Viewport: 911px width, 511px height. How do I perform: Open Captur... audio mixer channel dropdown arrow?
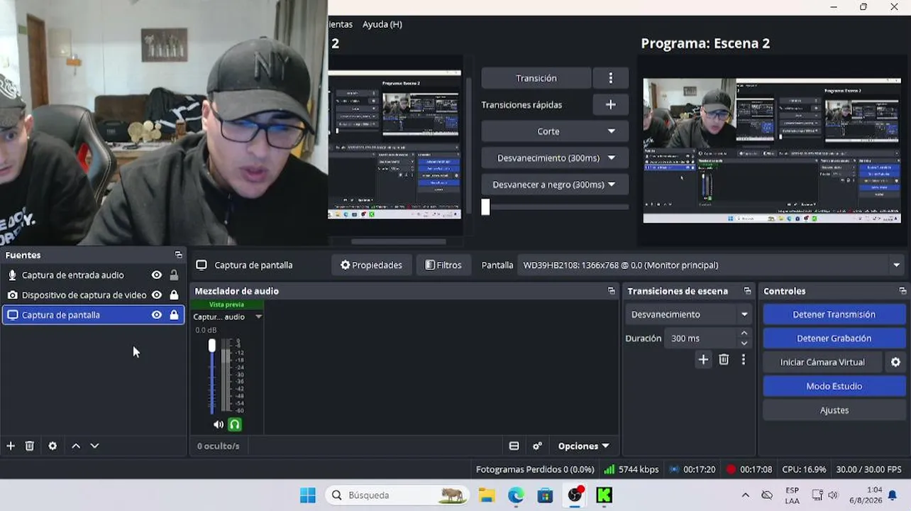(x=258, y=317)
